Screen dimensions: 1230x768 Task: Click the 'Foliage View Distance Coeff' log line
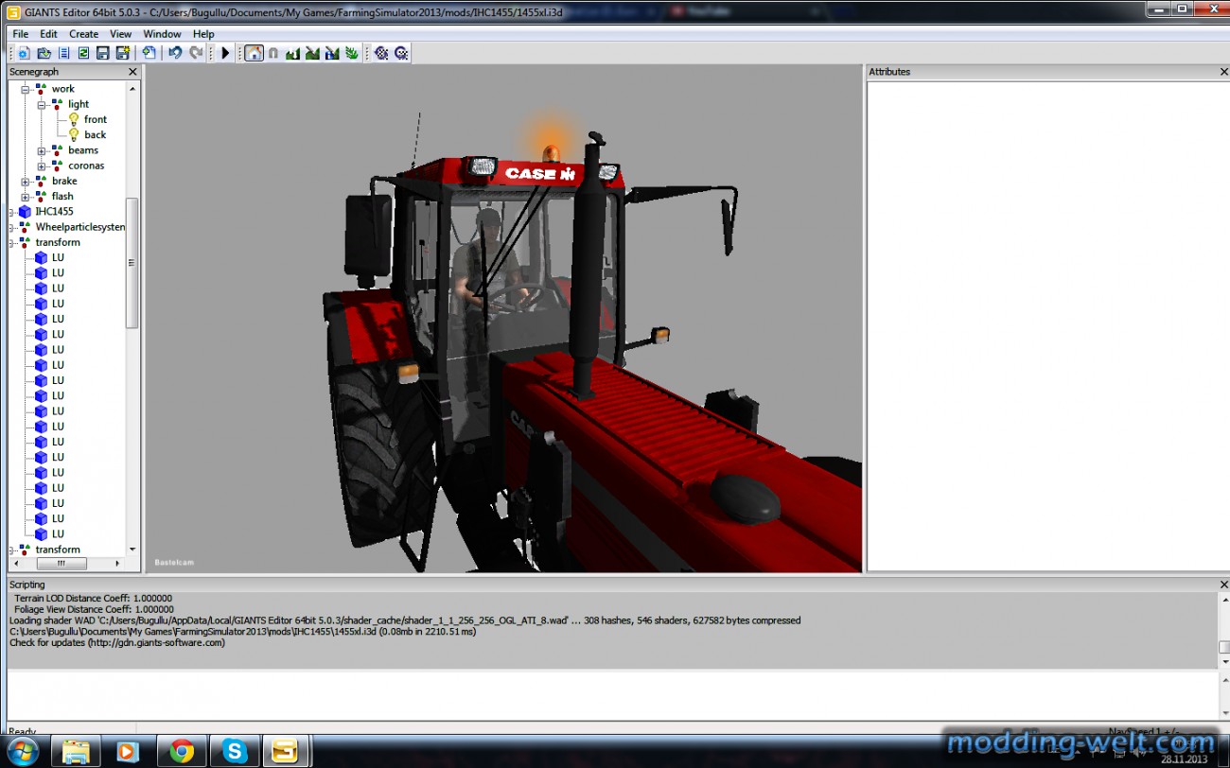[94, 610]
